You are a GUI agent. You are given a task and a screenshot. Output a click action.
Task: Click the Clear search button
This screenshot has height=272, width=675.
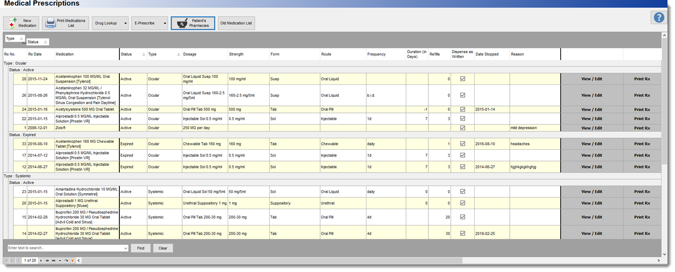click(x=163, y=248)
